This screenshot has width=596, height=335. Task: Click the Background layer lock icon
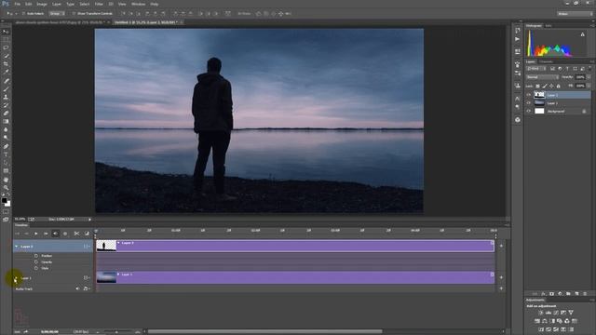coord(584,112)
